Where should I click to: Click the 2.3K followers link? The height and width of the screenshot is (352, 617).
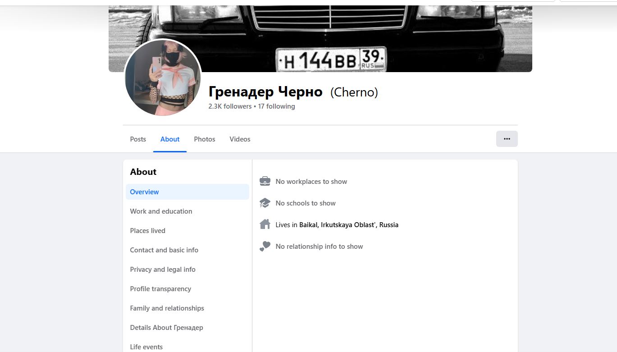point(230,106)
